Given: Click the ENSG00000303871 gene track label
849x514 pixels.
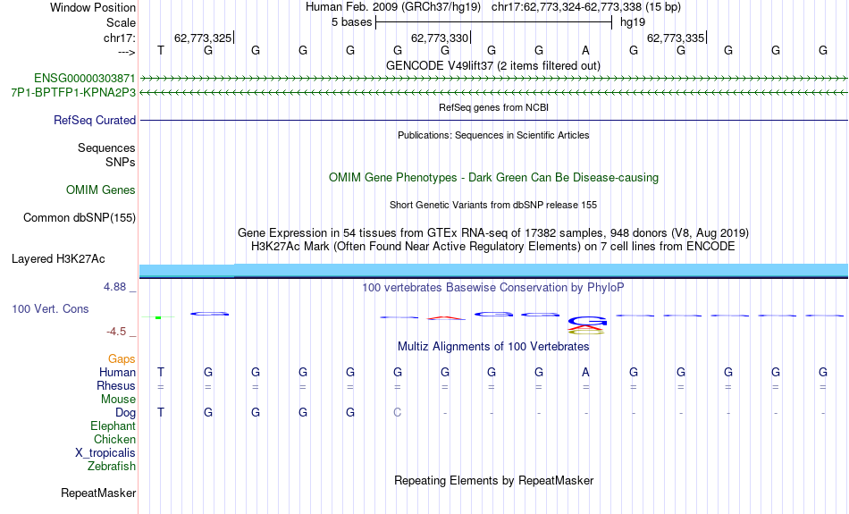Looking at the screenshot, I should click(85, 79).
